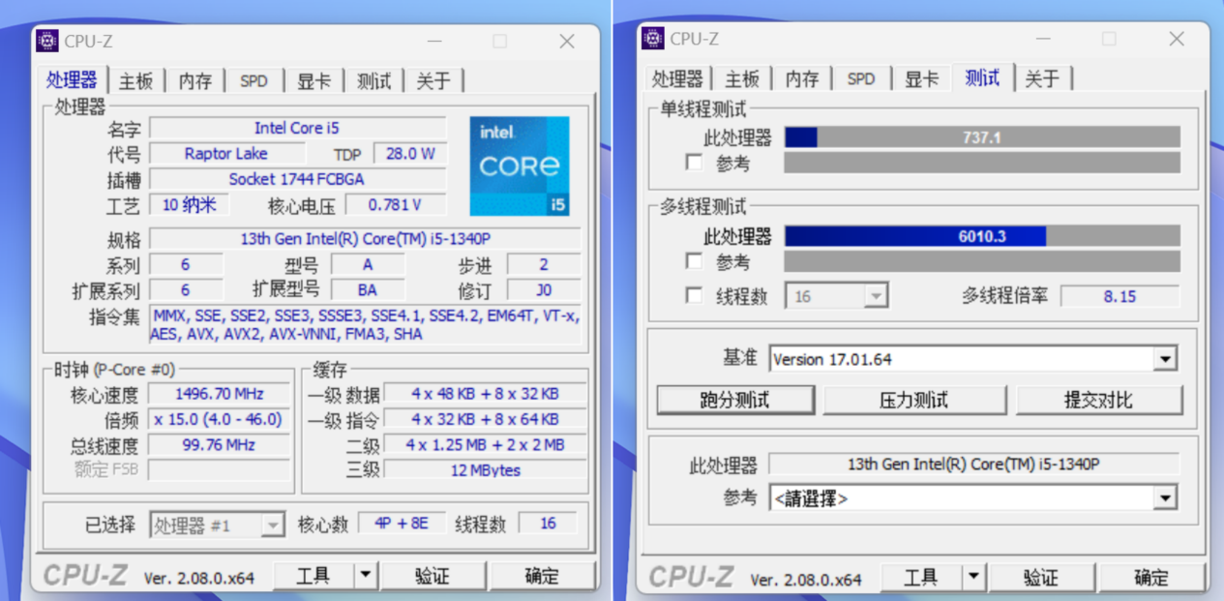Toggle the 线程数 checkbox
Image resolution: width=1224 pixels, height=601 pixels.
694,294
